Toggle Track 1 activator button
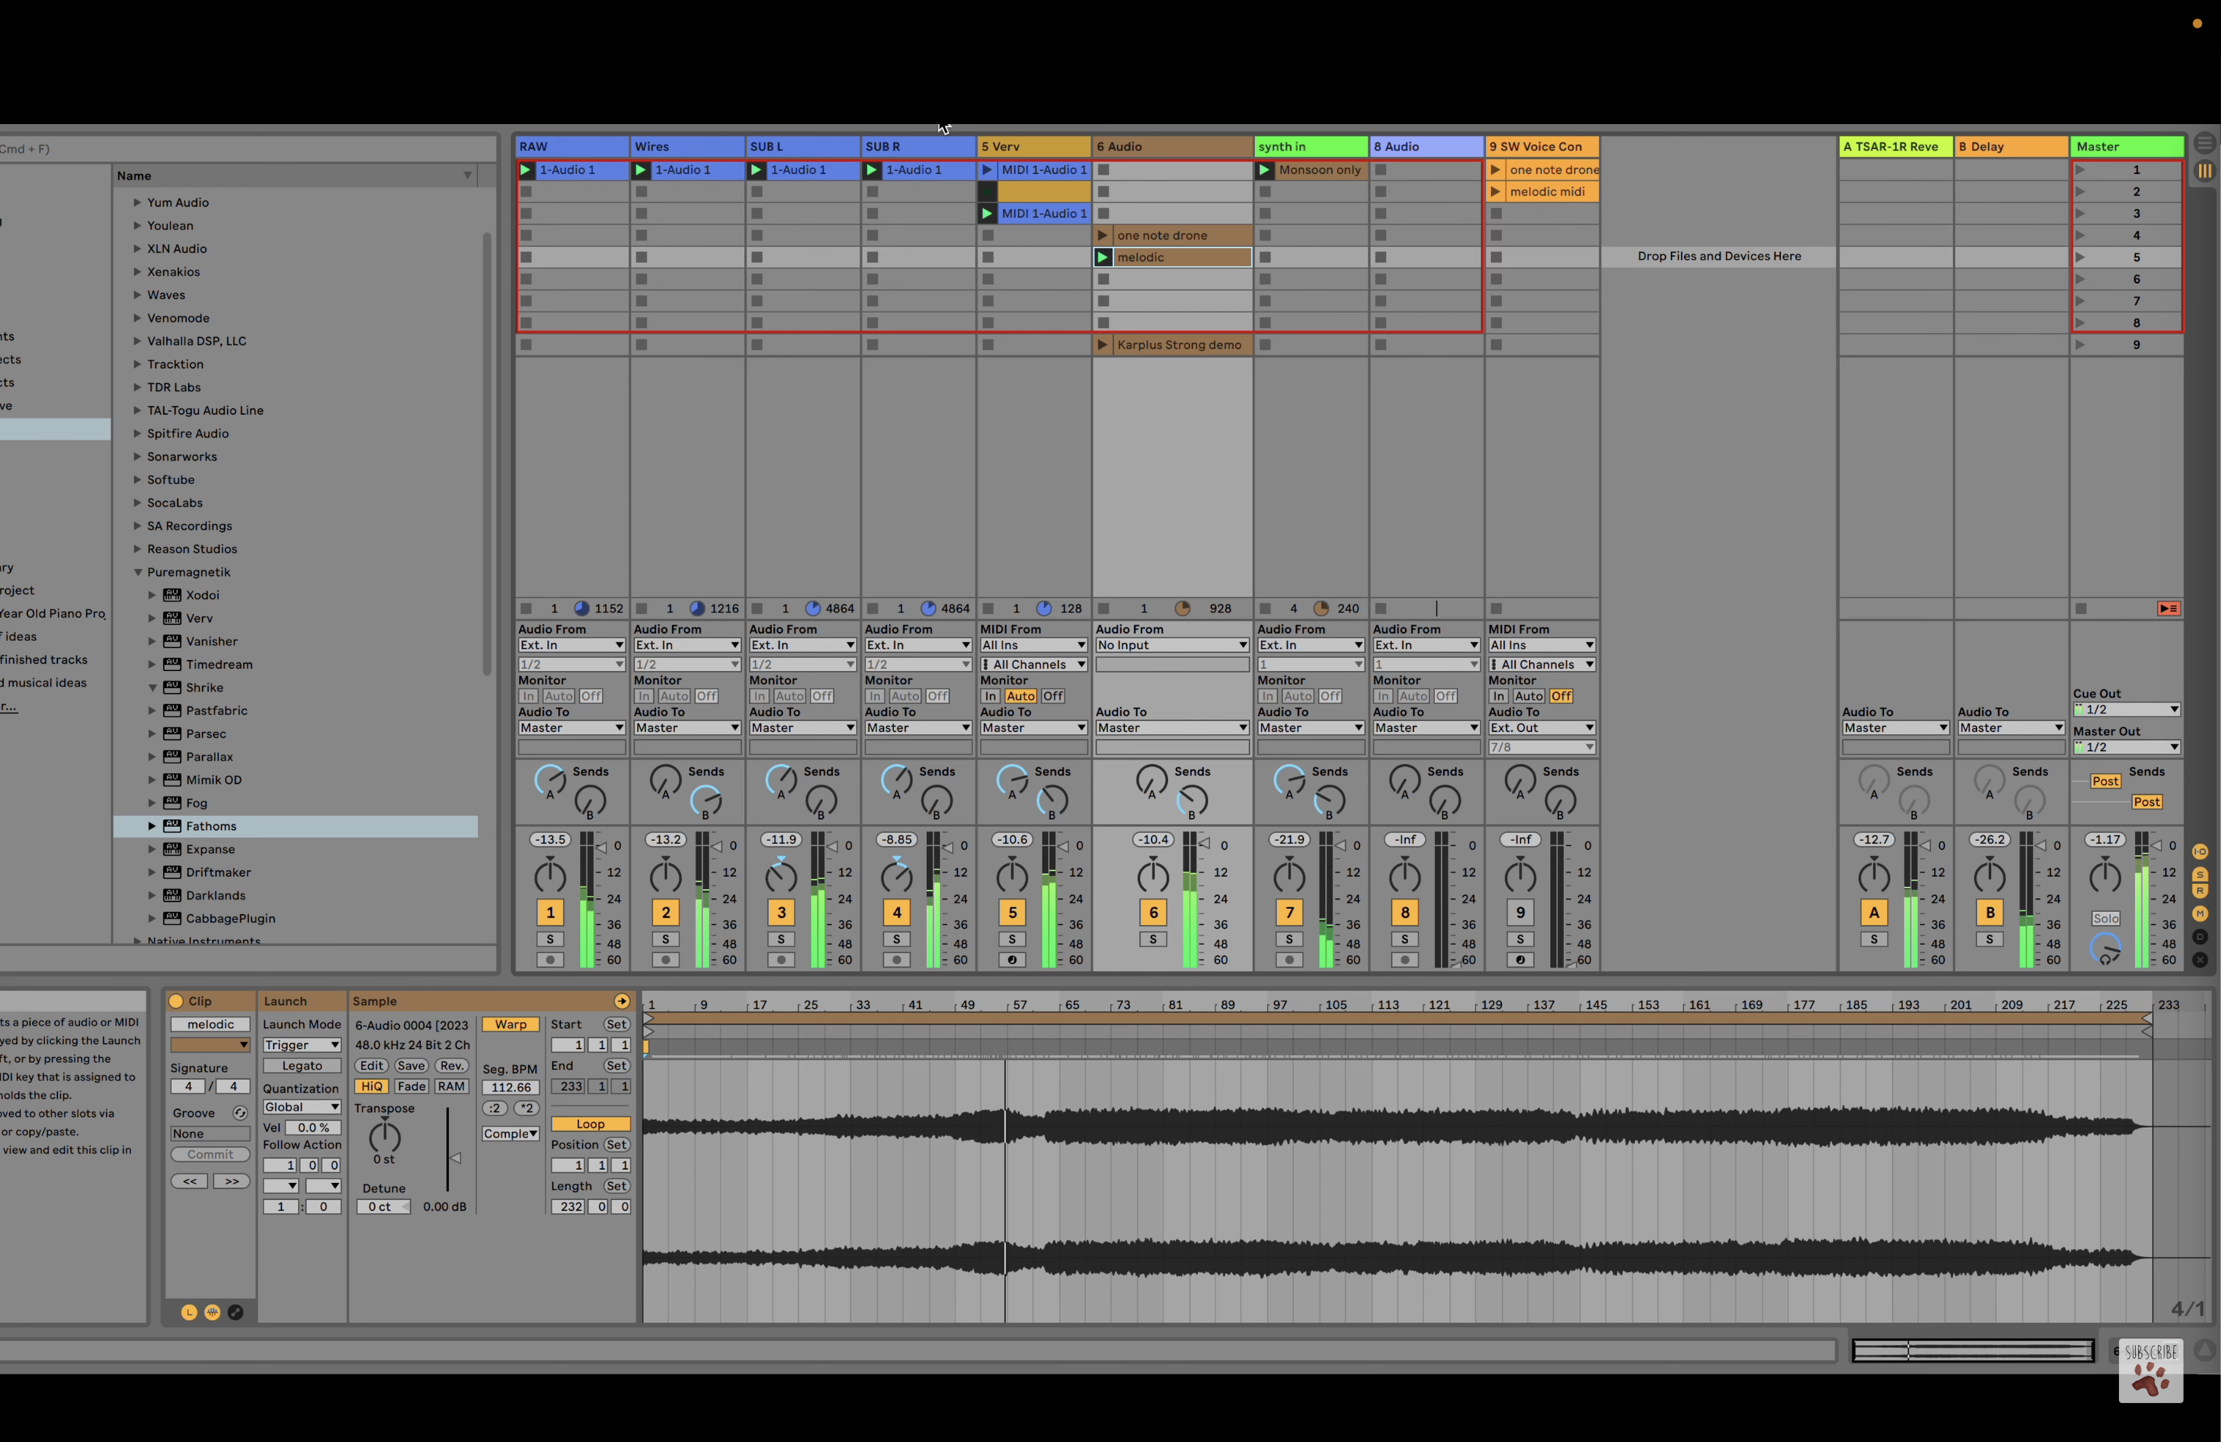Viewport: 2221px width, 1442px height. click(551, 912)
